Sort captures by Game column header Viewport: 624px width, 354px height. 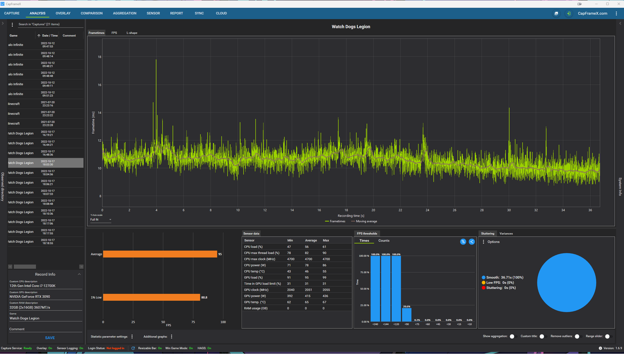point(14,36)
